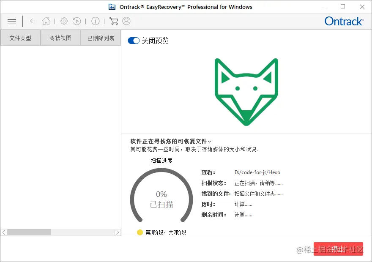Click the path D:/code-for-js/Hexo
The image size is (372, 262).
coord(257,172)
